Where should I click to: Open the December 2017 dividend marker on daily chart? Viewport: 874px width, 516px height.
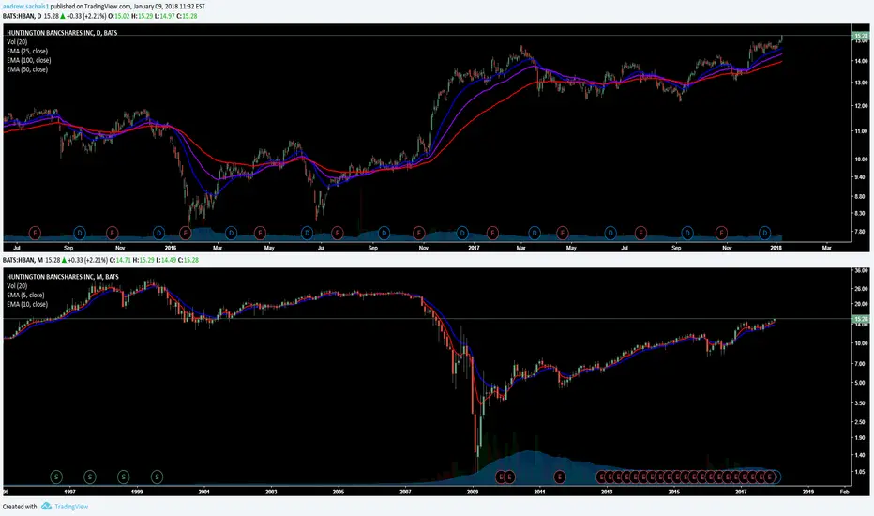[x=765, y=233]
